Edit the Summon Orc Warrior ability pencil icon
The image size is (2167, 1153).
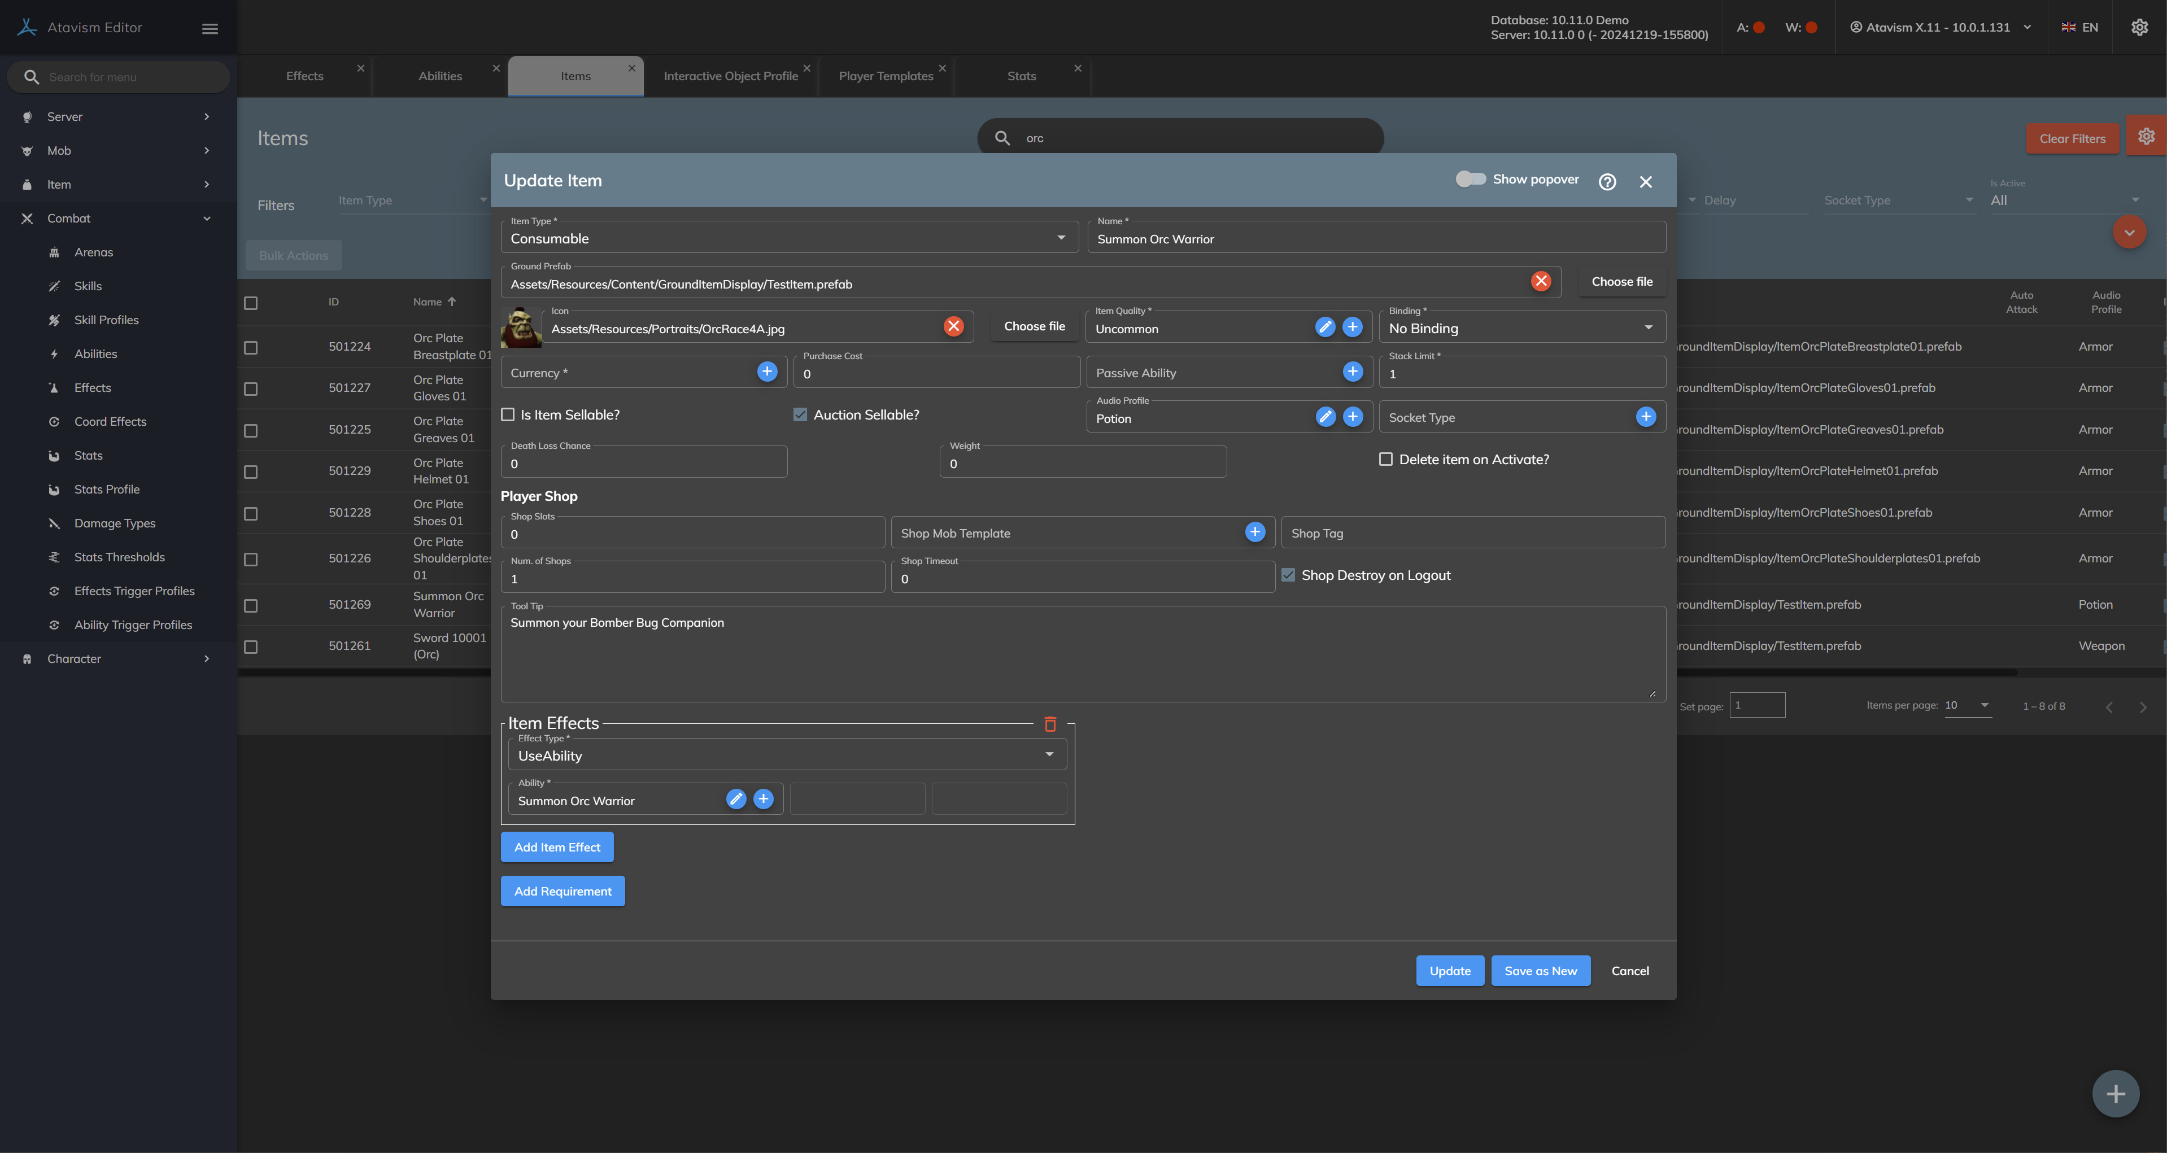click(x=735, y=800)
